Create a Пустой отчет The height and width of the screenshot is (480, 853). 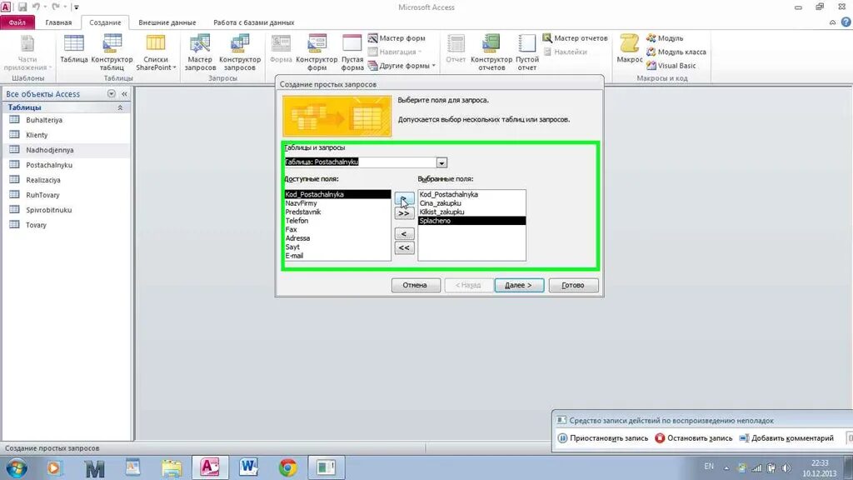526,52
